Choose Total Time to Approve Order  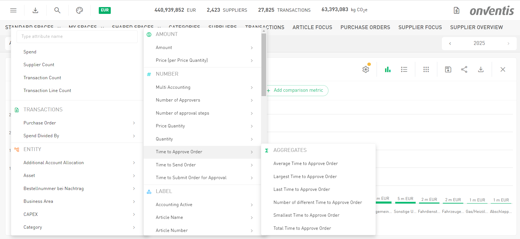tap(302, 228)
